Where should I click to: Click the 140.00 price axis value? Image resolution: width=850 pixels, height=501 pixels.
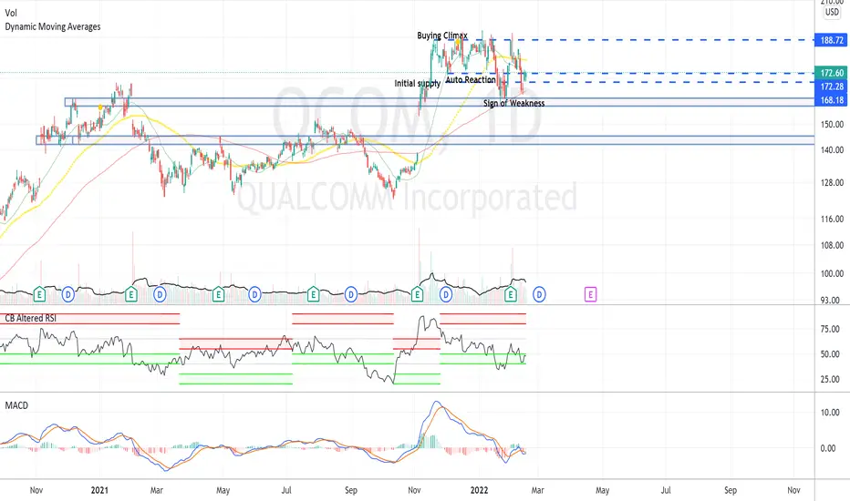[x=832, y=149]
